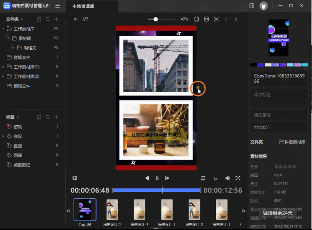This screenshot has height=230, width=312.
Task: Open the hamburger menu next to app title
Action: 58,6
